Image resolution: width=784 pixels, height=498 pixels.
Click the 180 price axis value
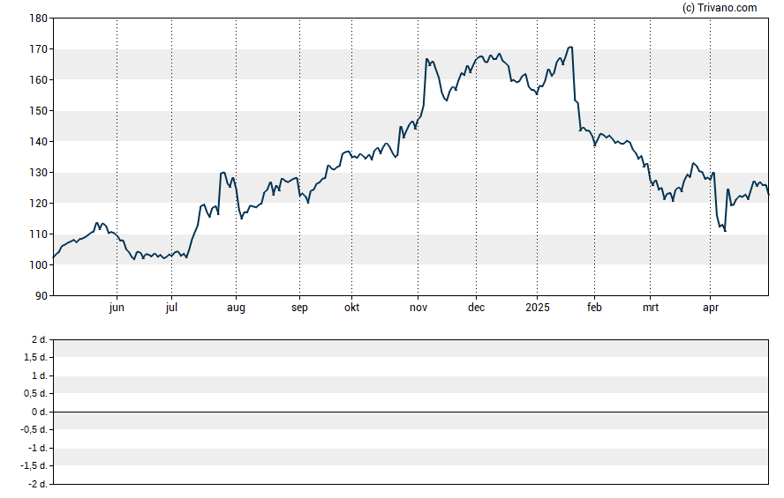(39, 19)
